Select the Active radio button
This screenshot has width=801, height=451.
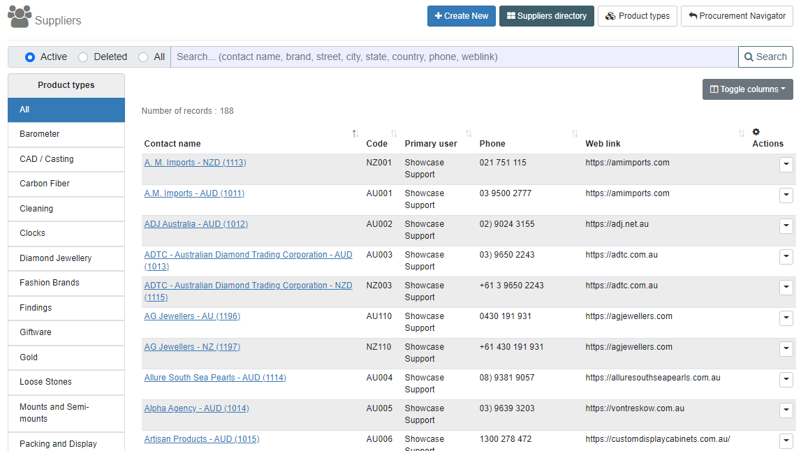(30, 57)
